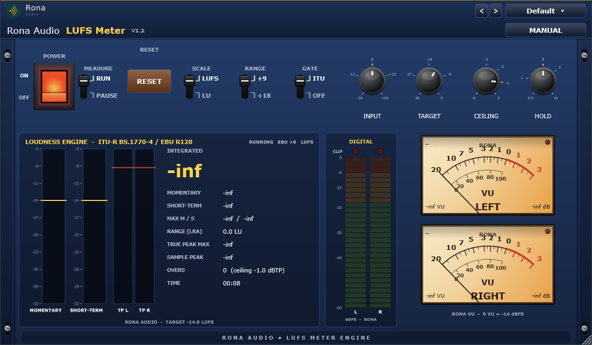
Task: Toggle the orange POWER rocker switch
Action: [x=54, y=87]
